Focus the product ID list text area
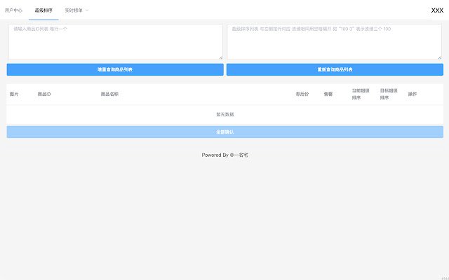The image size is (449, 280). click(x=116, y=42)
